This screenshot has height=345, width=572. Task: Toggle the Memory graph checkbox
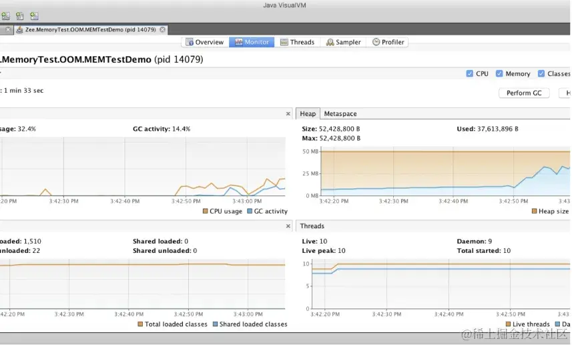tap(499, 73)
